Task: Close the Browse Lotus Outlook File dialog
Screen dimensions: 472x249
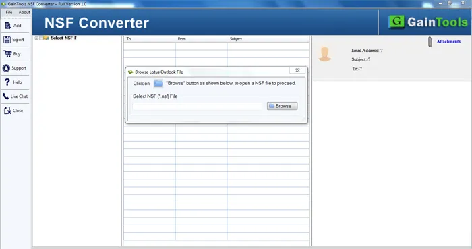Action: [297, 70]
